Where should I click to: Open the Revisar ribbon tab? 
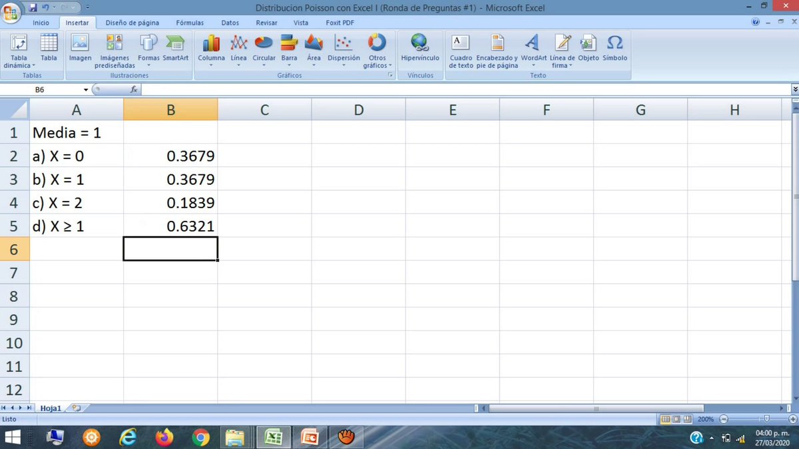[x=266, y=22]
